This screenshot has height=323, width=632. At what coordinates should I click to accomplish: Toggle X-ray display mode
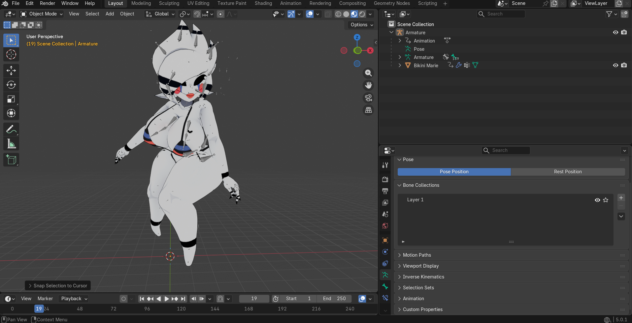328,14
